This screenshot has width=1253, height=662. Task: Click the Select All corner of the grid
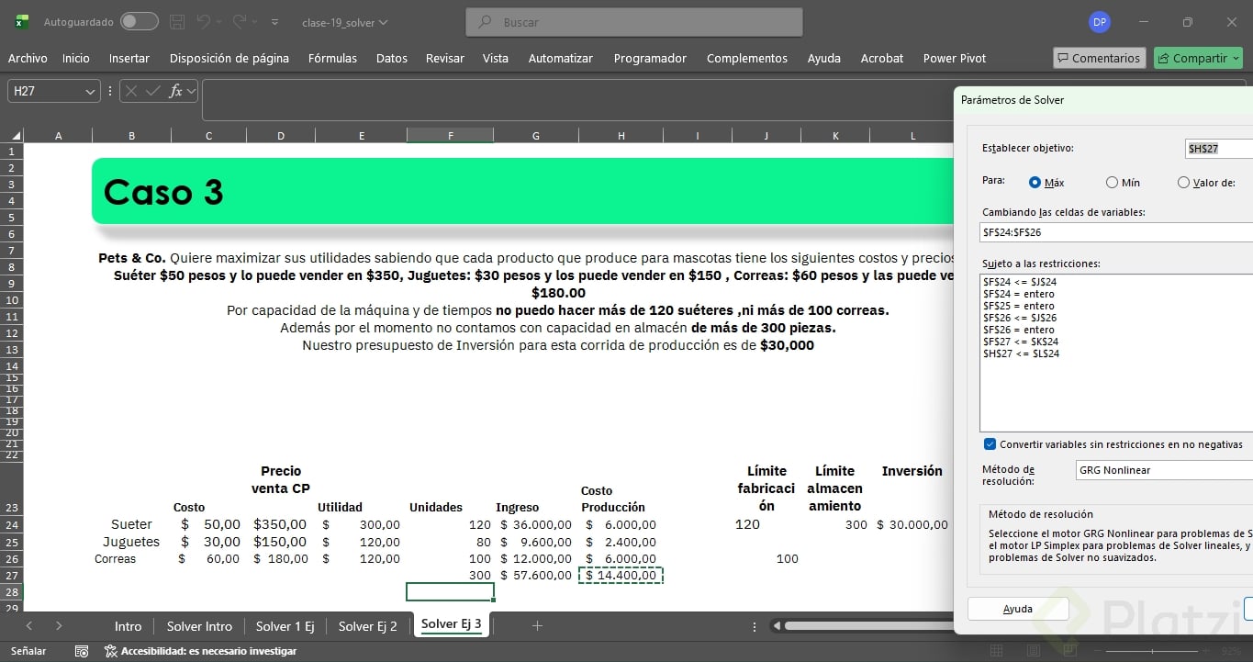click(x=13, y=135)
